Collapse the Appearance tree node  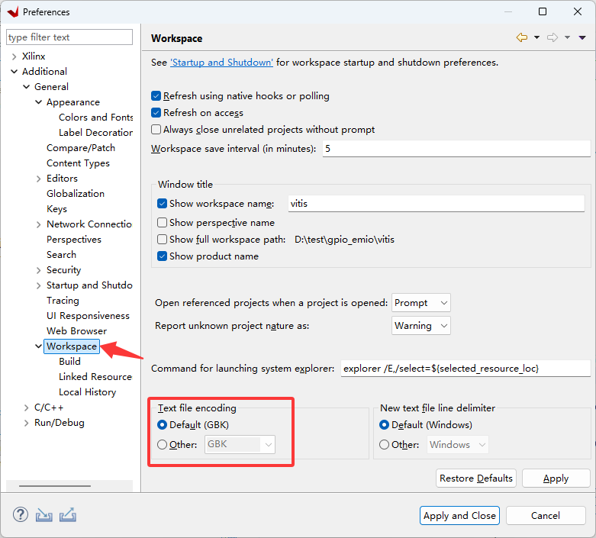(38, 102)
